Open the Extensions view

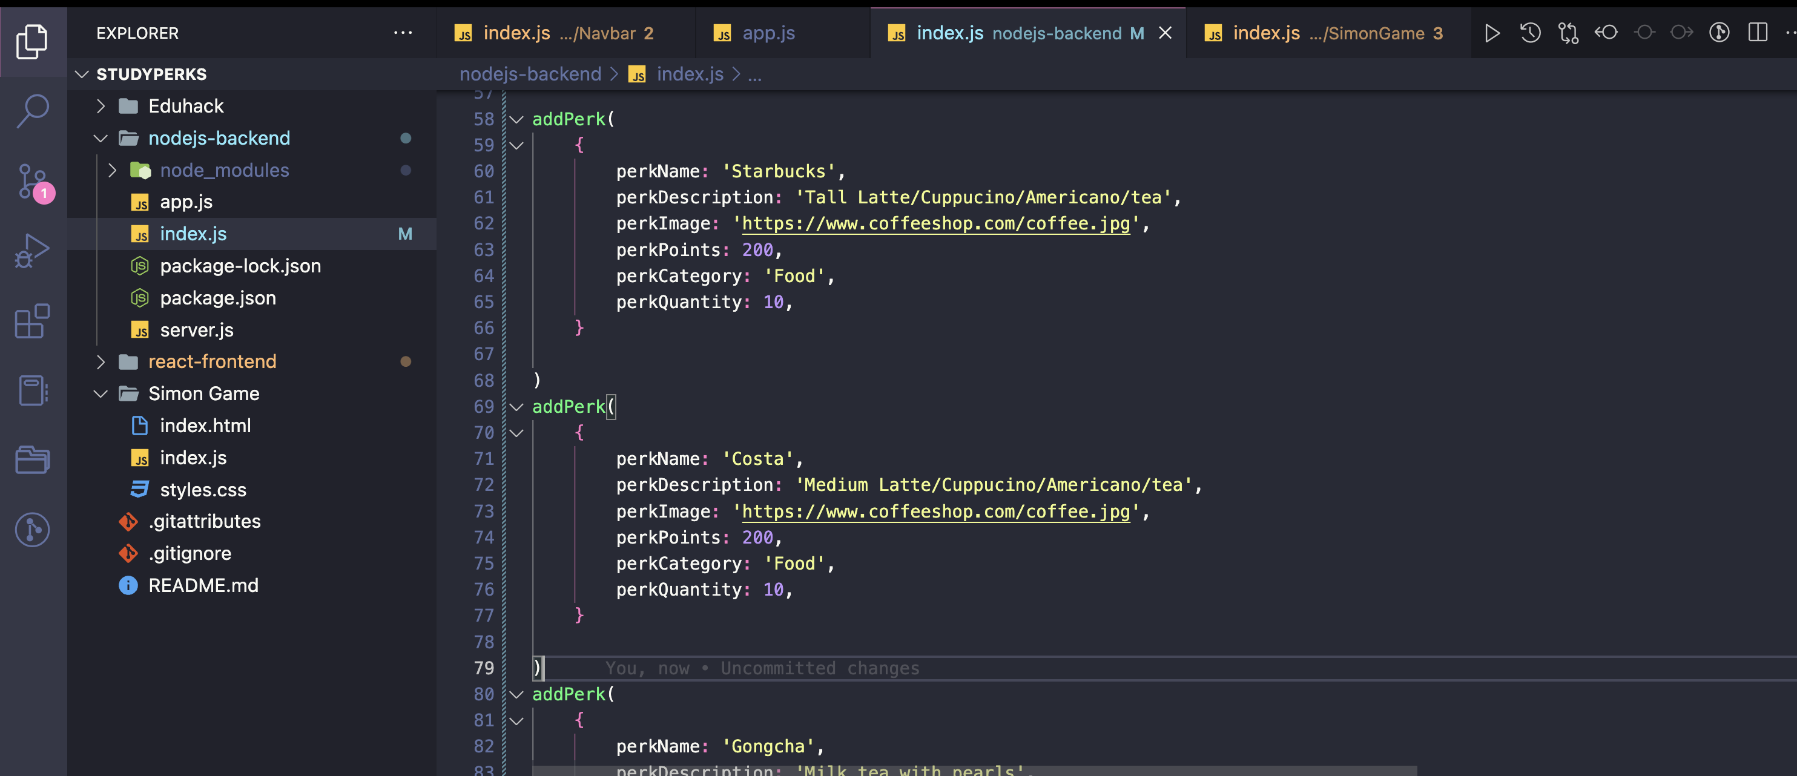[x=32, y=321]
